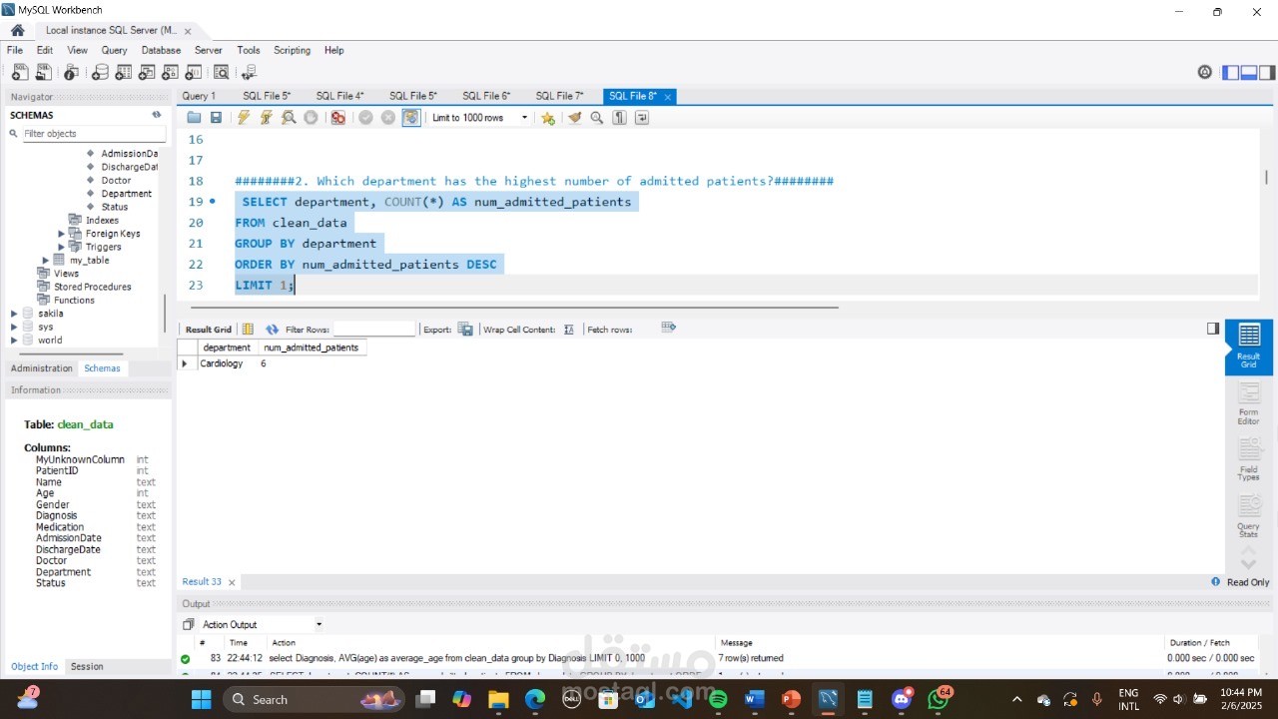
Task: Open Field Types side panel
Action: tap(1249, 459)
